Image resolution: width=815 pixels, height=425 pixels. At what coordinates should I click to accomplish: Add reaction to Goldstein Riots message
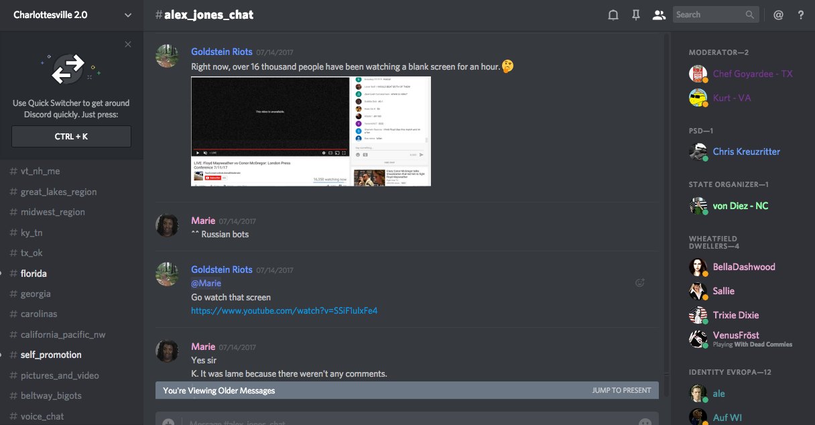tap(640, 283)
